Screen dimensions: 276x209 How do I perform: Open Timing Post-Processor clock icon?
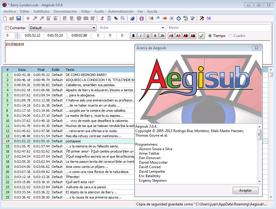pos(179,18)
